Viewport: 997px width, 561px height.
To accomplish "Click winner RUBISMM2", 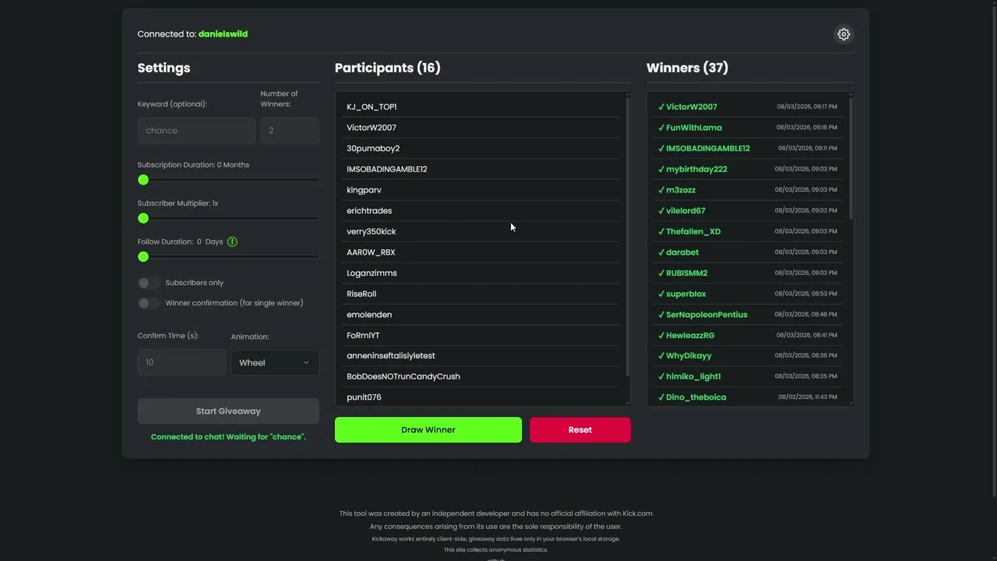I will point(687,273).
